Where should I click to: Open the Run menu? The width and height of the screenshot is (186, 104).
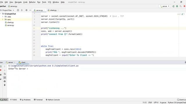point(39,2)
